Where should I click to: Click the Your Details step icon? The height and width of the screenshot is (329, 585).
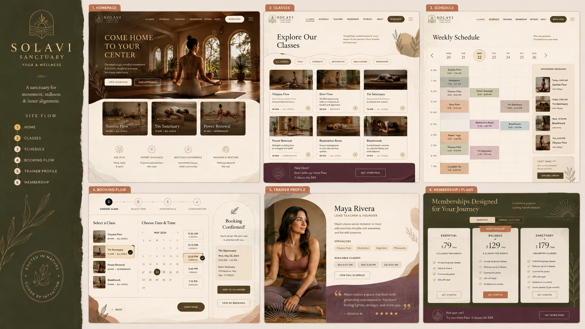[168, 202]
